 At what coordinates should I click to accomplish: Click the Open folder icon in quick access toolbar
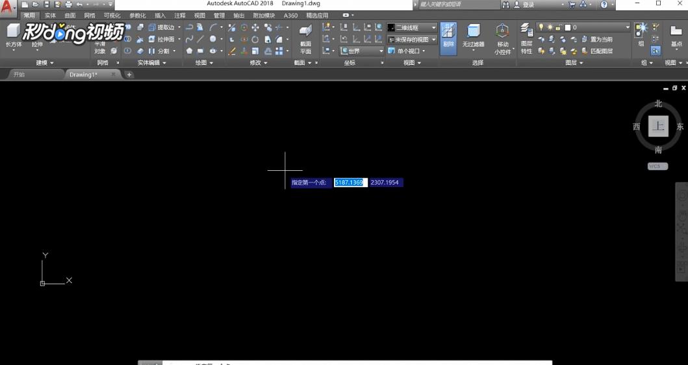pos(36,5)
